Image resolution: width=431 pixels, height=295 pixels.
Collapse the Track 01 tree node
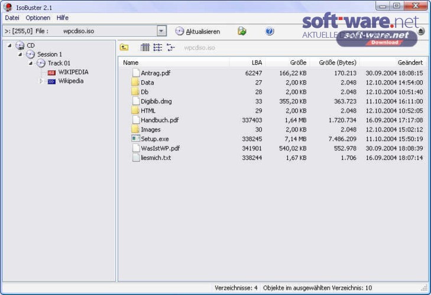(x=31, y=63)
